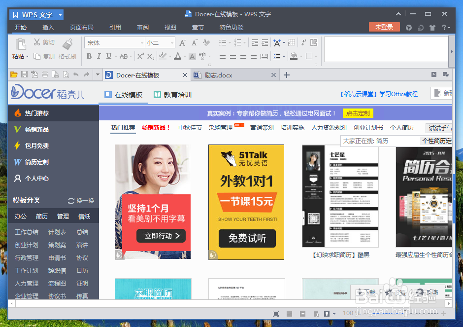
Task: Click the distributed alignment icon
Action: pos(264,56)
